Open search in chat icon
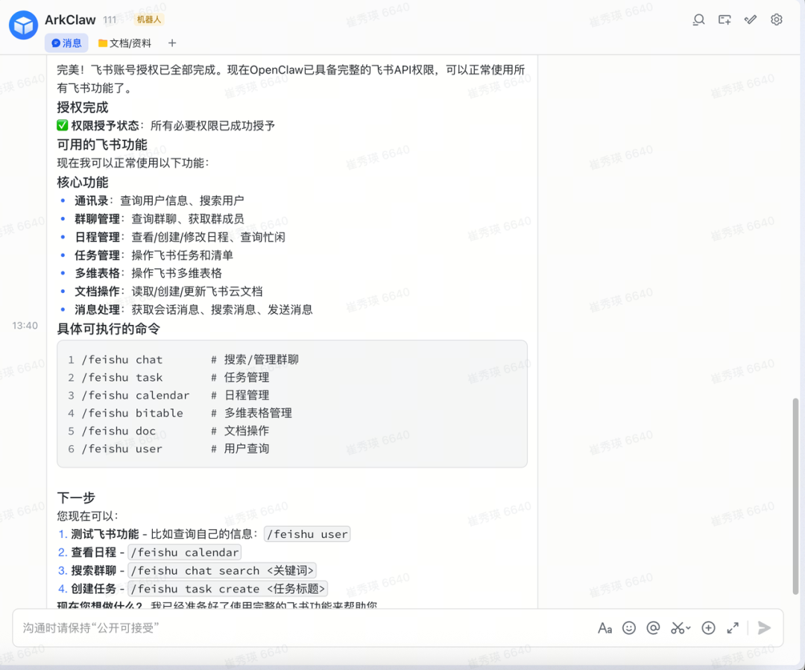The width and height of the screenshot is (805, 670). click(x=698, y=20)
